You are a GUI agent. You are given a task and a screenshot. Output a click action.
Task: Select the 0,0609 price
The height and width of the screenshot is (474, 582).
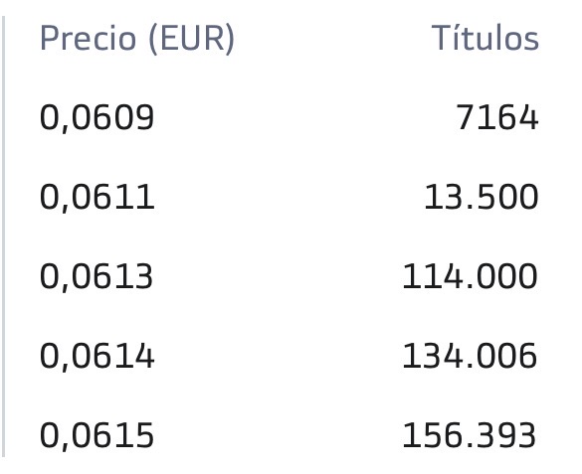coord(97,118)
